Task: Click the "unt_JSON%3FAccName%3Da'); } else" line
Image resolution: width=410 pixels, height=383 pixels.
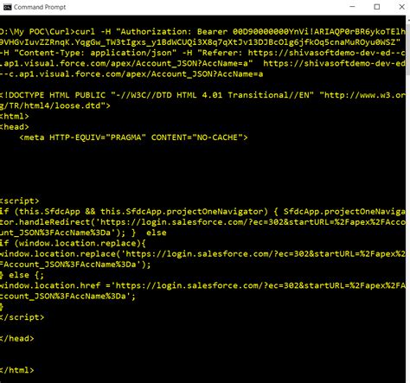Action: click(x=83, y=233)
